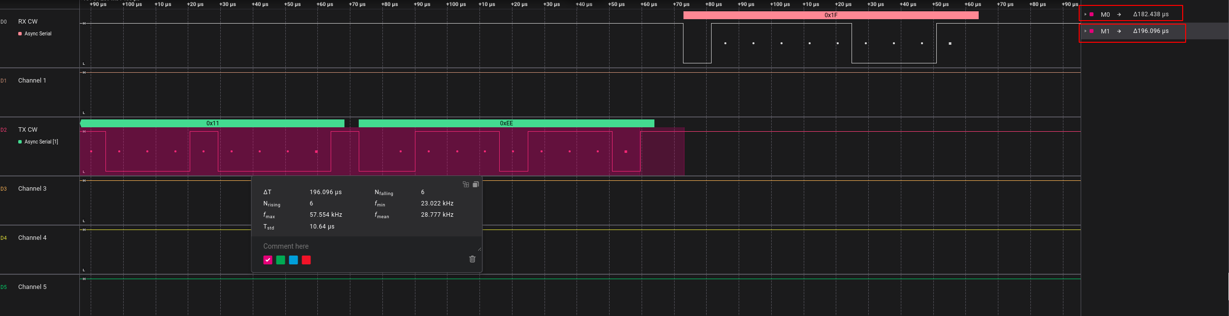
Task: Select the Channel 3 label
Action: pyautogui.click(x=32, y=189)
